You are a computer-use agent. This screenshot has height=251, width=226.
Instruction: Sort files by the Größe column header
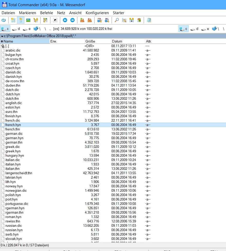(98, 41)
